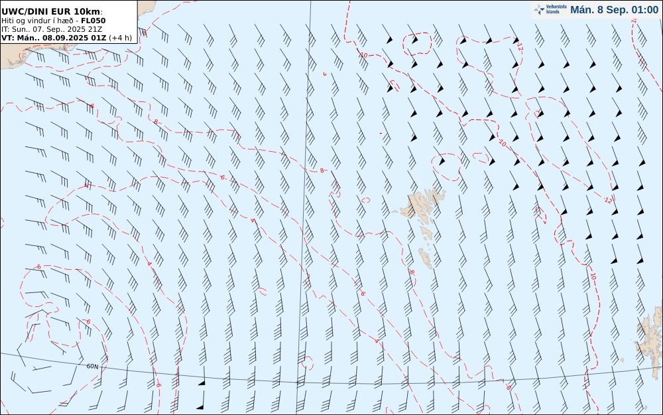The height and width of the screenshot is (415, 663).
Task: Click the "Hiti og vindur í hæð - FL050" line
Action: pos(53,21)
